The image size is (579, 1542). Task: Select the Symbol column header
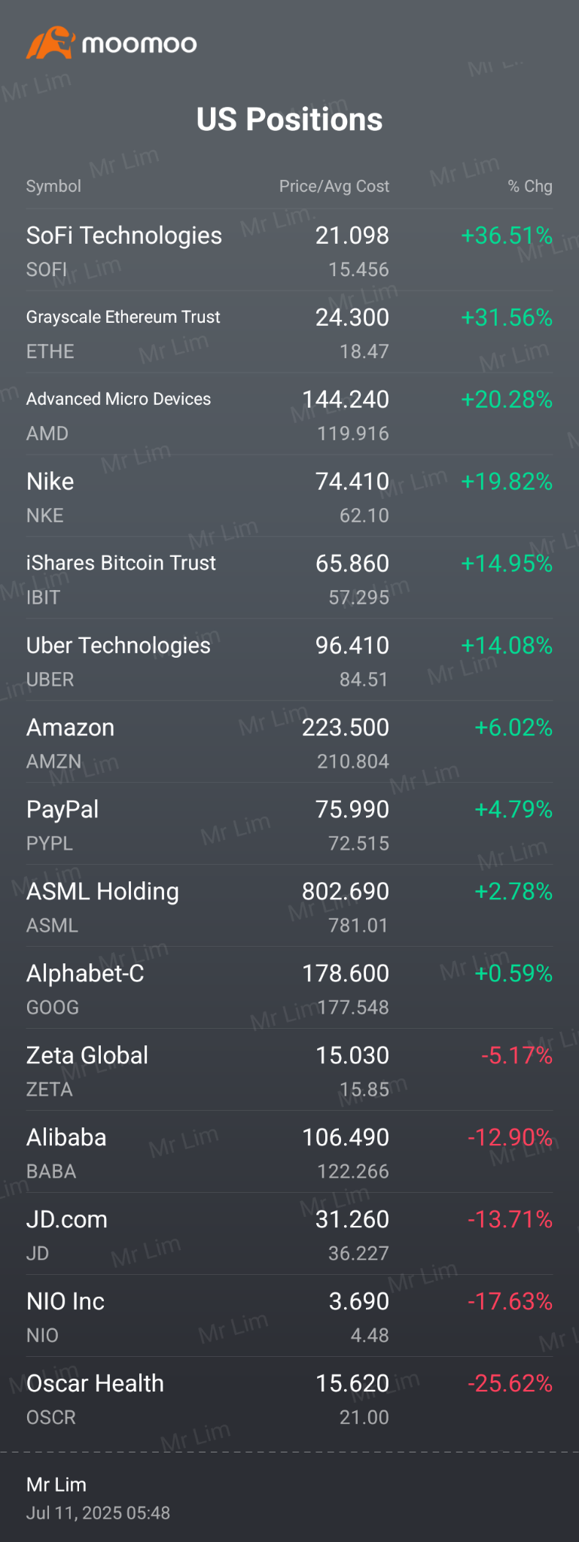(x=53, y=186)
